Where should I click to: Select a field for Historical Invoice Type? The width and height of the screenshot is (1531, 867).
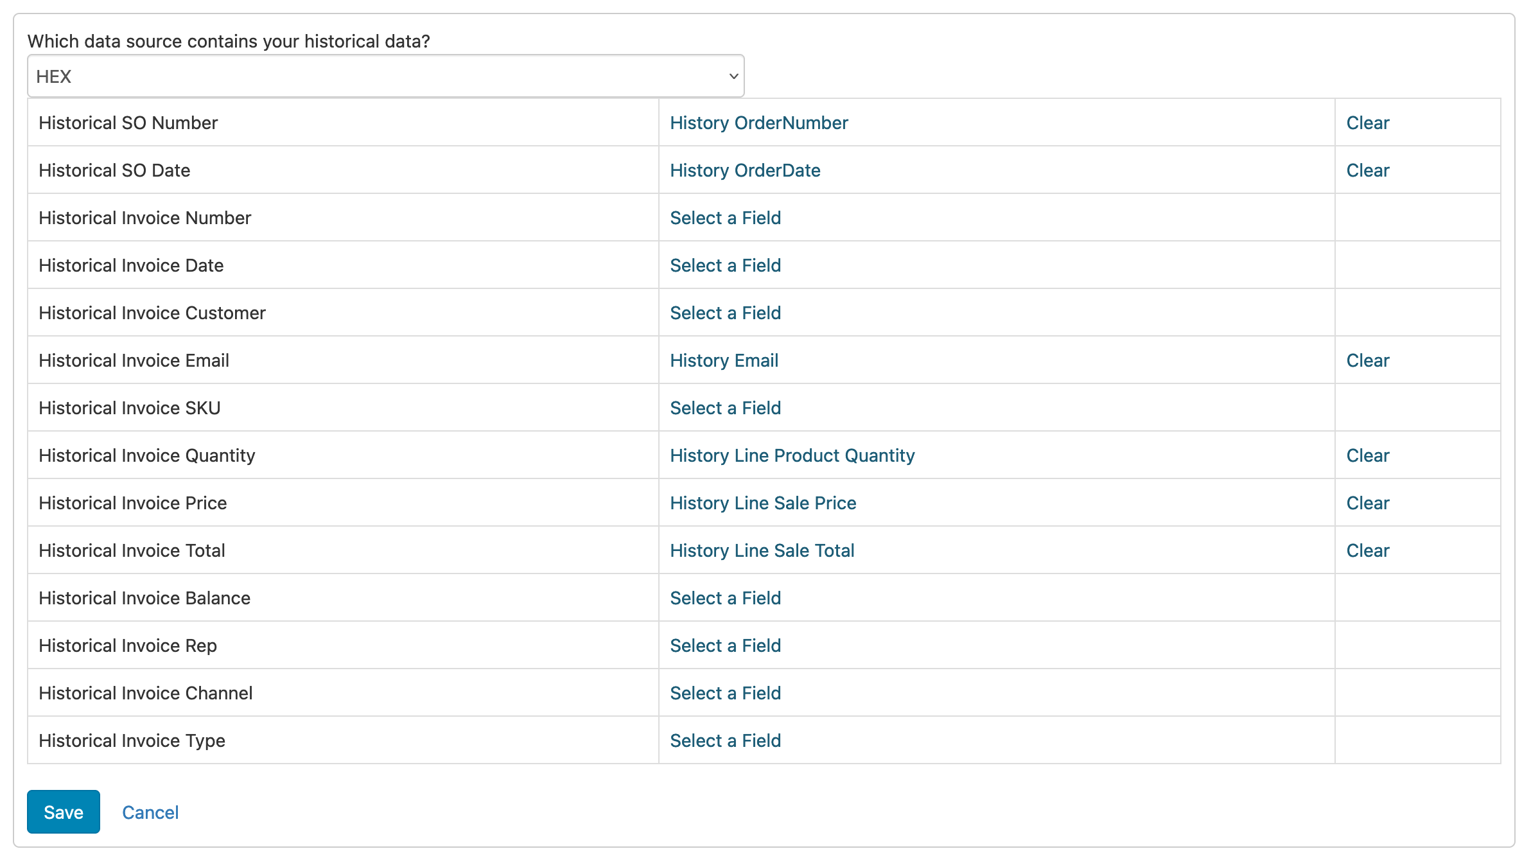[725, 740]
